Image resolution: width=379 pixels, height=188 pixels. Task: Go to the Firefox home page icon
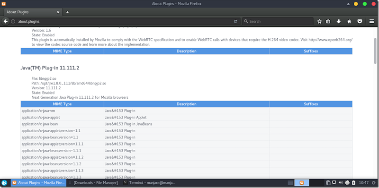[349, 21]
